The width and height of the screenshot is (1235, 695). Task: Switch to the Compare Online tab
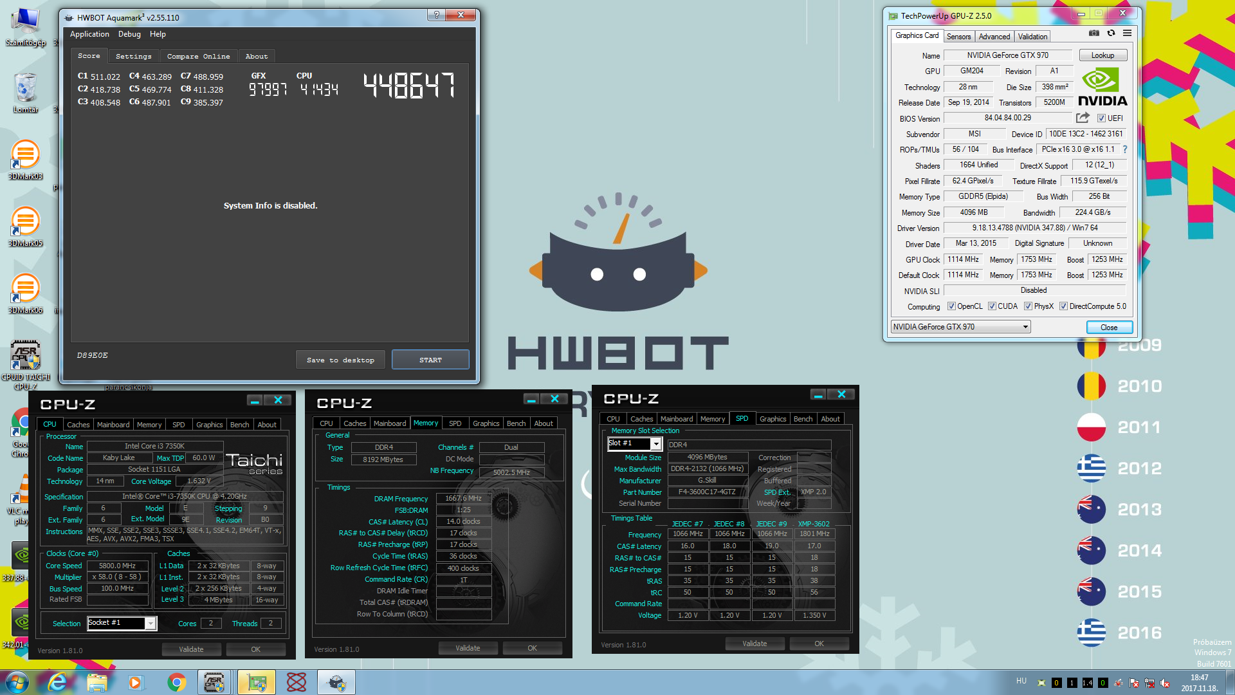click(x=198, y=57)
